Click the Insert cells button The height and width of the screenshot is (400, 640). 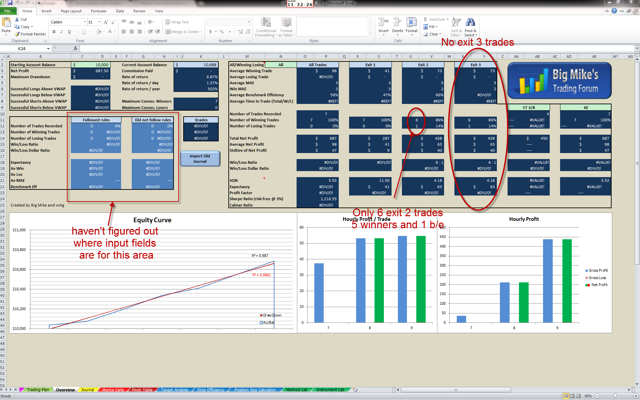point(384,26)
